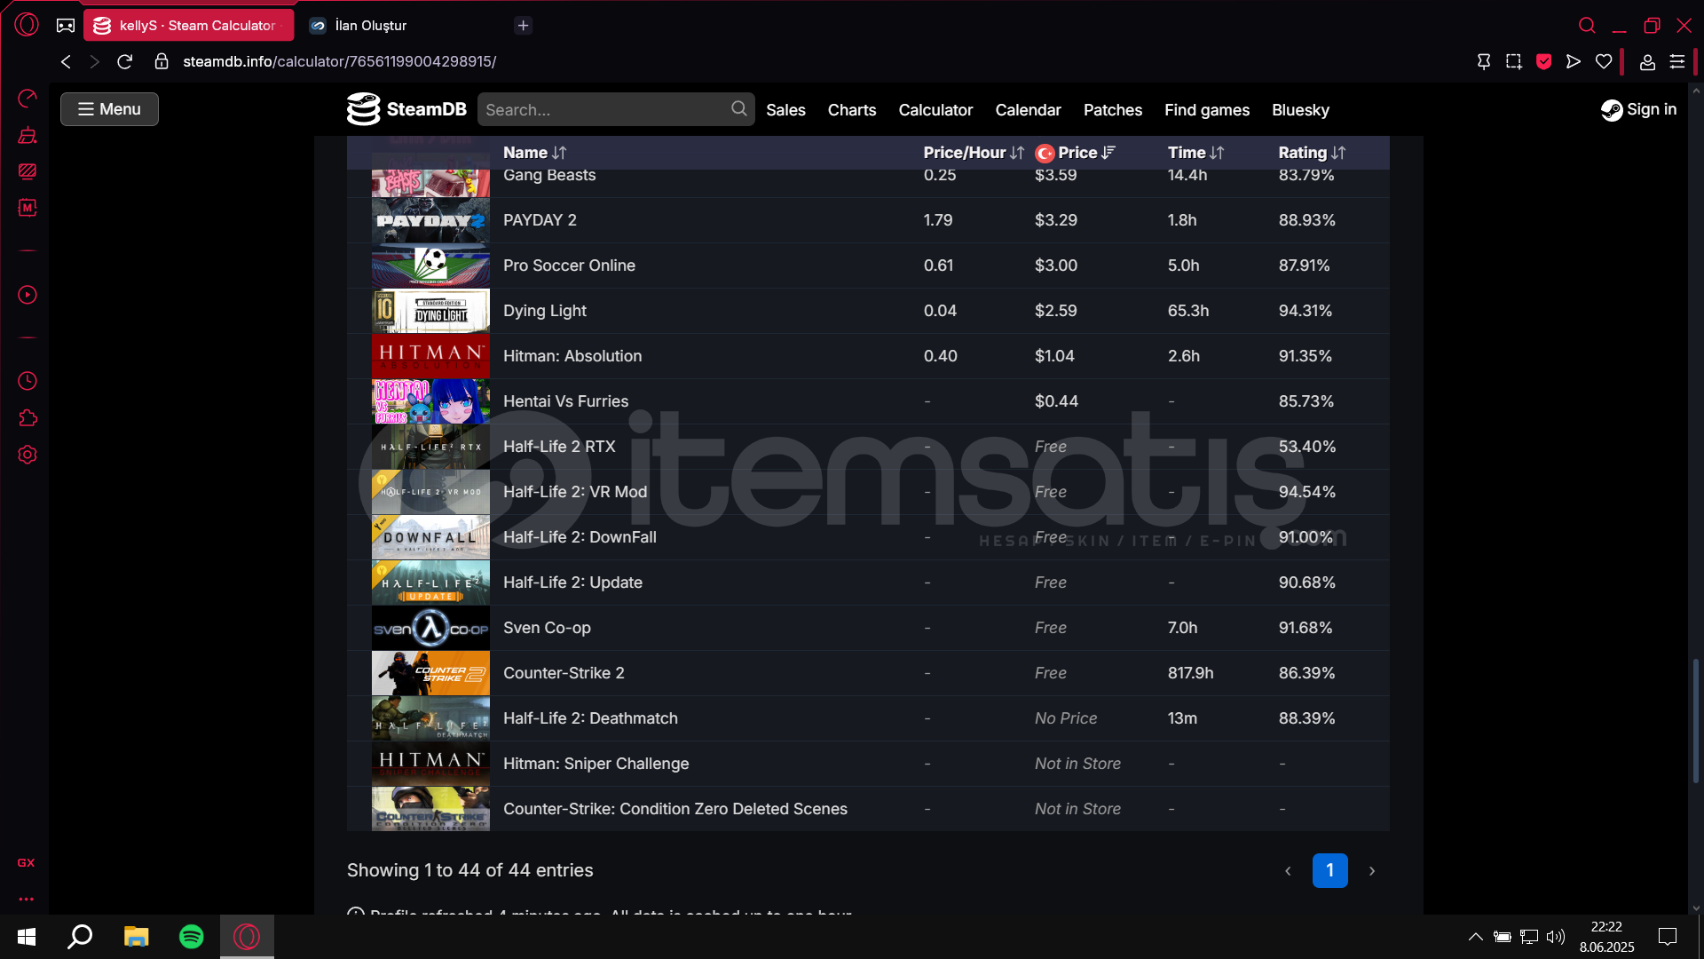
Task: Open Extensions cube icon in sidebar
Action: click(x=28, y=418)
